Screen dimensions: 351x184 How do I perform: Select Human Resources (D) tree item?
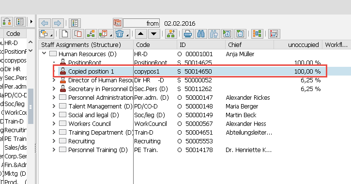[87, 54]
